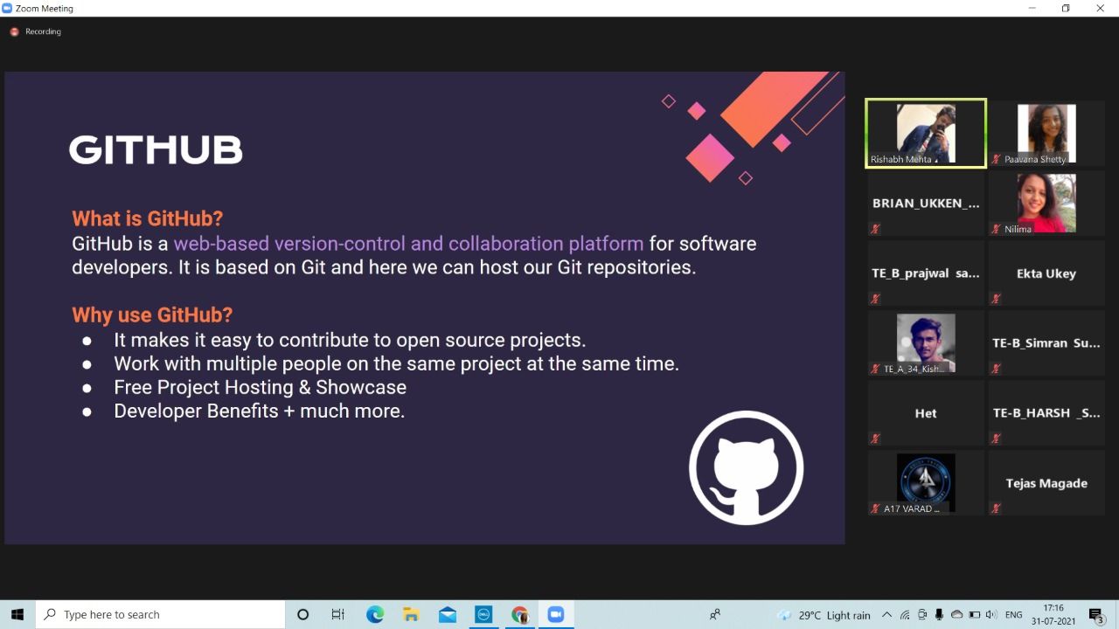The height and width of the screenshot is (629, 1119).
Task: Click the 'What is GitHub?' heading
Action: point(147,218)
